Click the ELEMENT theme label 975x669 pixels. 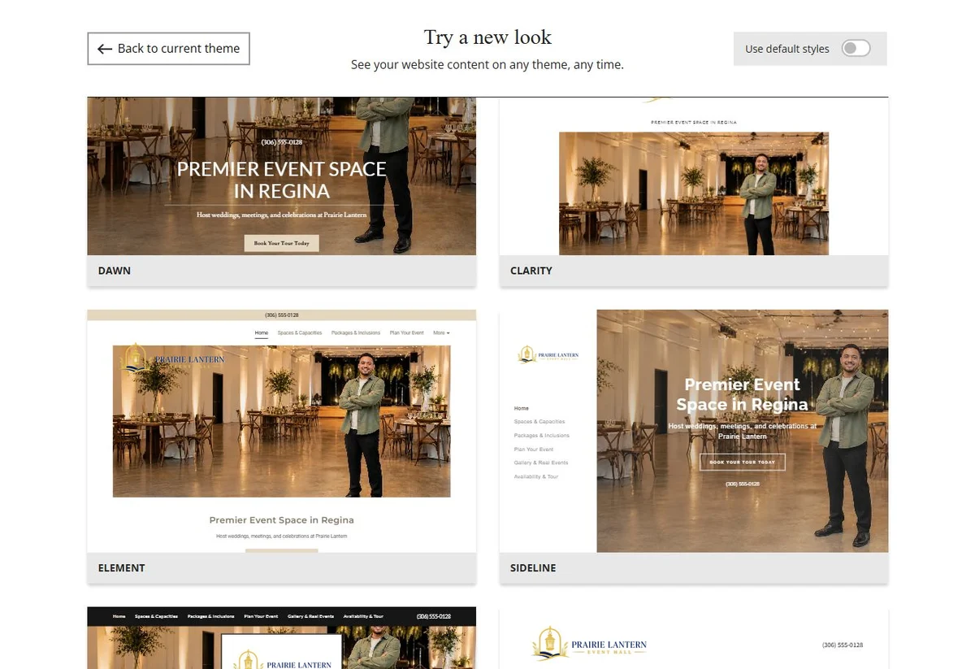(x=122, y=568)
